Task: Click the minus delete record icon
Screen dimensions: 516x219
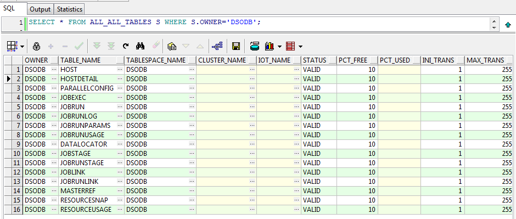Action: 65,46
